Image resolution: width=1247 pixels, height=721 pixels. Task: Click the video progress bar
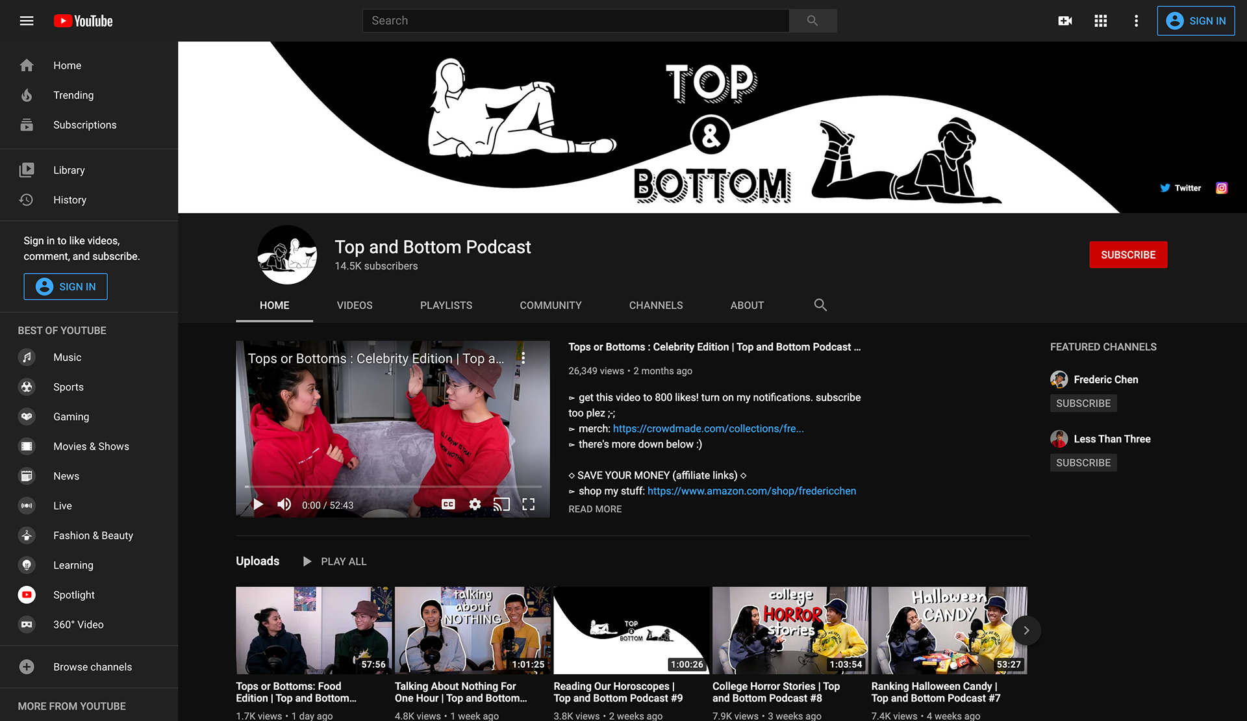(392, 487)
